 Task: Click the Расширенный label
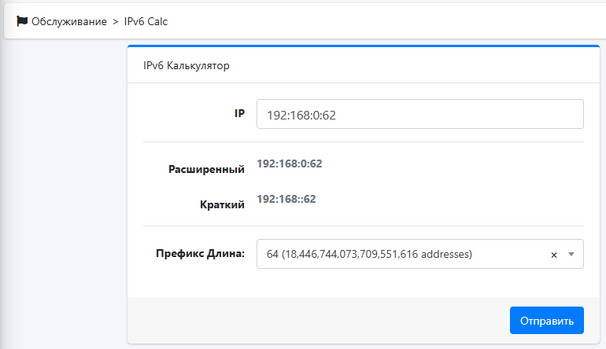point(206,169)
